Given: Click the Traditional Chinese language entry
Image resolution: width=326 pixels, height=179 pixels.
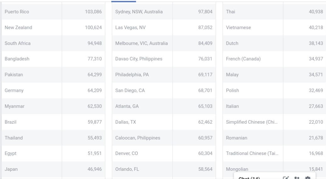Looking at the screenshot, I should (x=252, y=154).
